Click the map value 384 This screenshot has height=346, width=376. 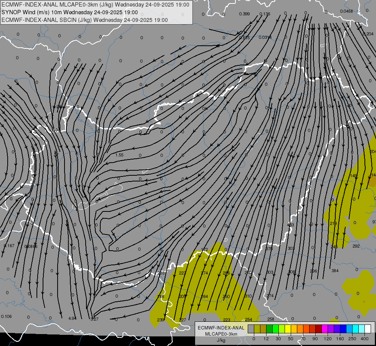tap(335, 271)
